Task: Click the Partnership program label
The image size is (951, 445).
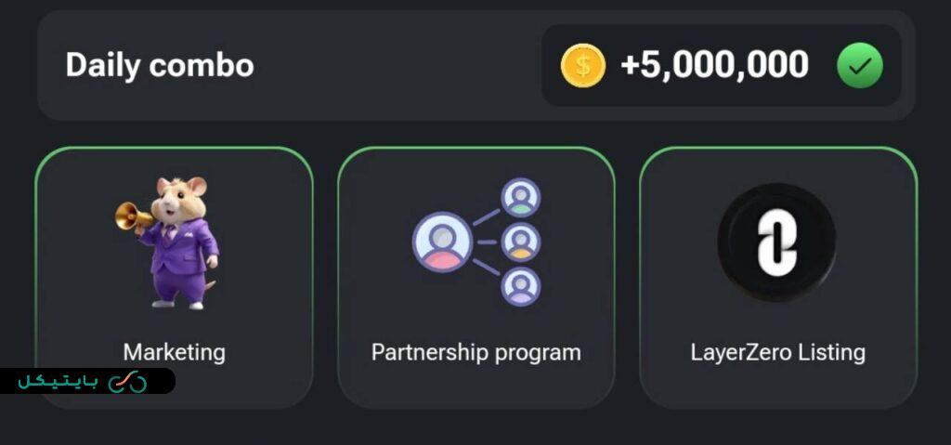Action: click(476, 353)
